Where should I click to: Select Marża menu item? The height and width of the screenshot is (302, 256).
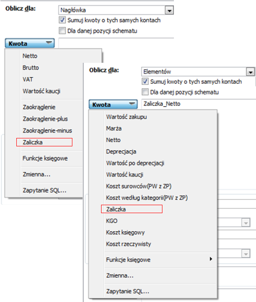[x=114, y=128]
